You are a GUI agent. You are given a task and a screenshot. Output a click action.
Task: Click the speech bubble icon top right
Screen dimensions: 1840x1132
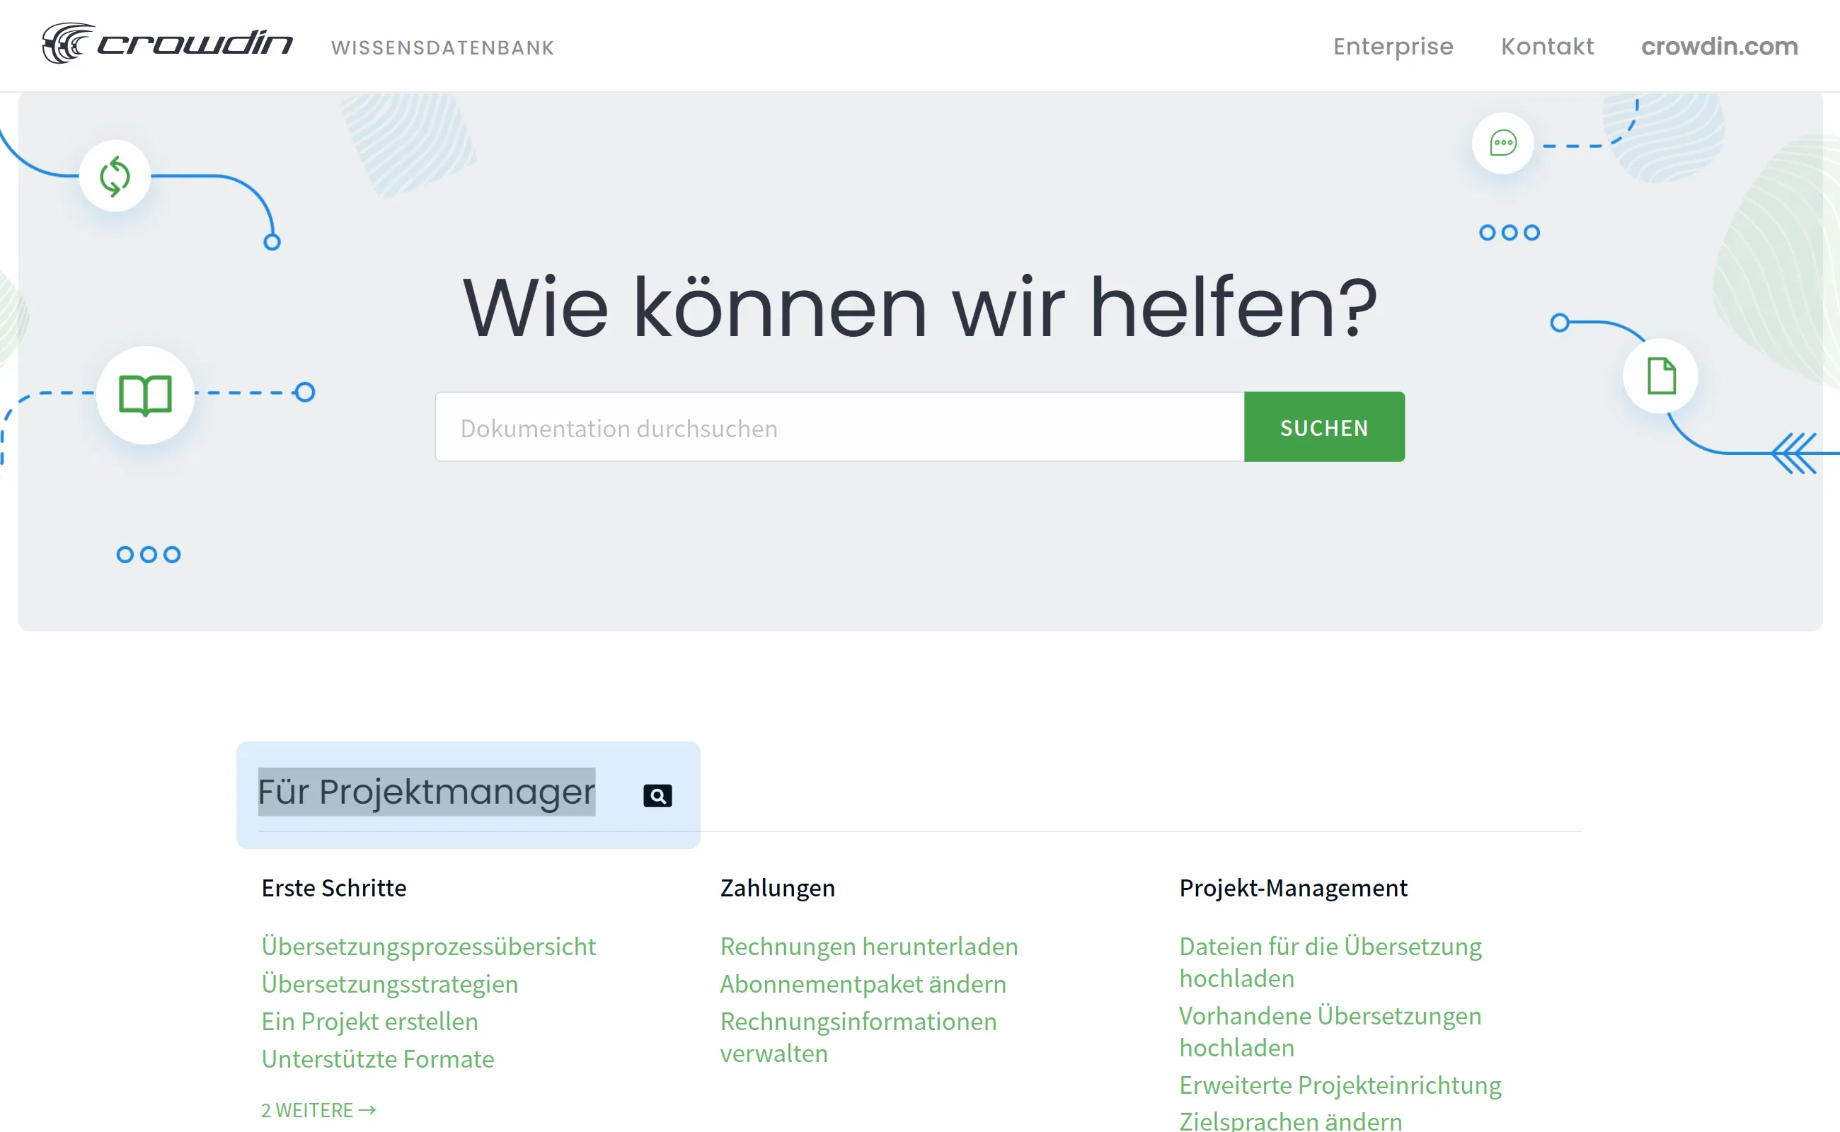1503,144
